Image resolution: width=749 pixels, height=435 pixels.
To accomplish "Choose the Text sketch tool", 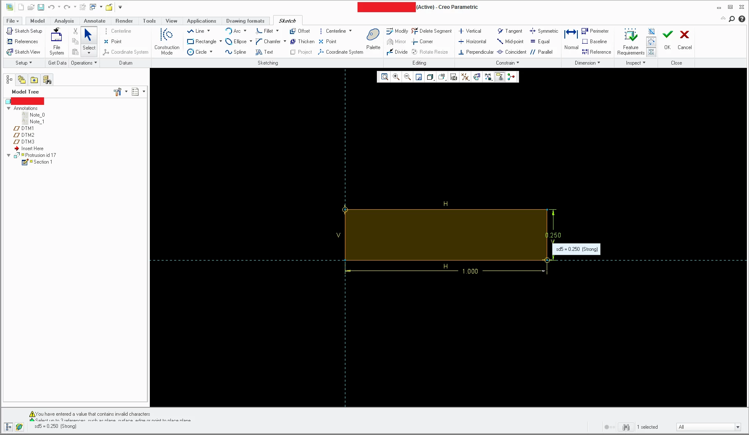I will (264, 52).
